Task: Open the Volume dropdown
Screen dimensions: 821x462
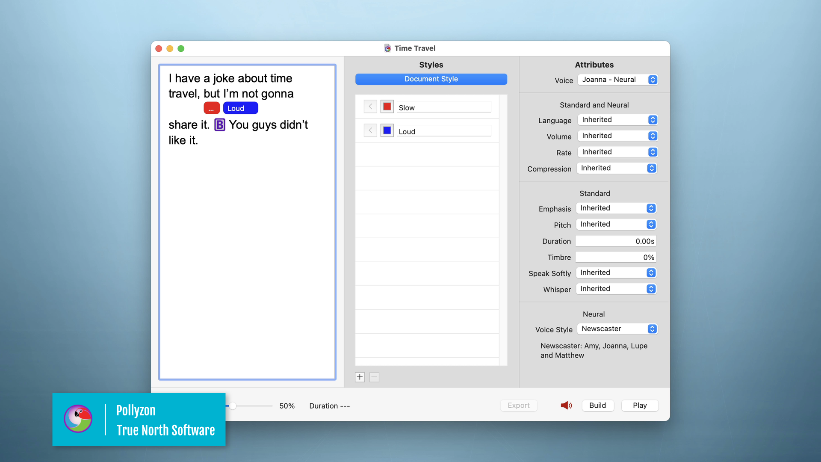Action: 617,136
